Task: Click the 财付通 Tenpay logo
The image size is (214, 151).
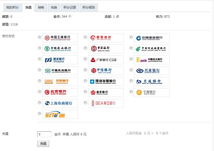Action: tap(60, 114)
